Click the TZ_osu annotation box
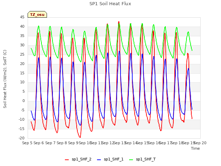221x166 pixels. click(x=37, y=15)
